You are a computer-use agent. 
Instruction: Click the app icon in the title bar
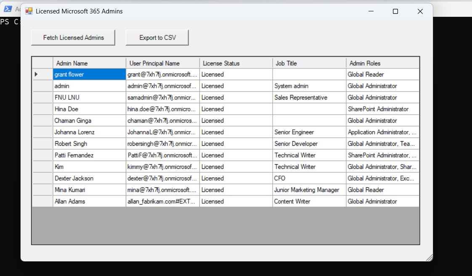tap(29, 11)
